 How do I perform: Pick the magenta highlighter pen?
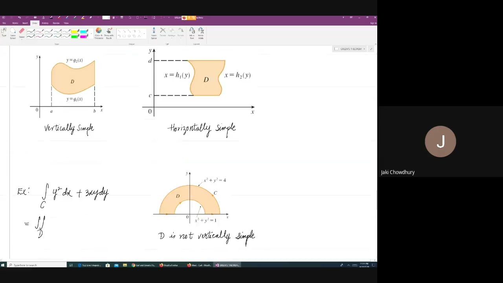tap(84, 36)
